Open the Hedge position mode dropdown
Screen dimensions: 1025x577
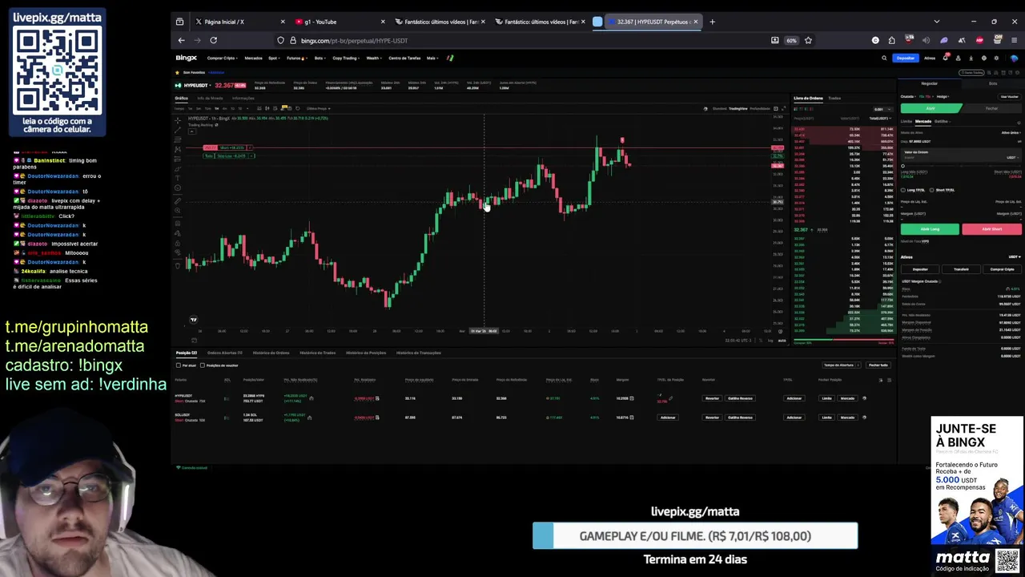pyautogui.click(x=943, y=97)
